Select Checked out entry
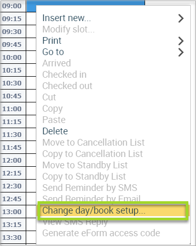The image size is (196, 246). (67, 86)
